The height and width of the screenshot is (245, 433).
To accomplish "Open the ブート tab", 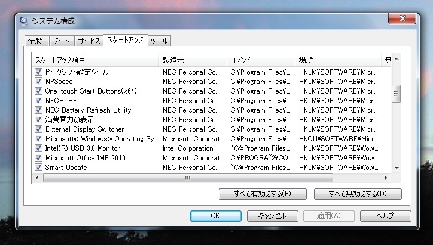I will pyautogui.click(x=62, y=41).
